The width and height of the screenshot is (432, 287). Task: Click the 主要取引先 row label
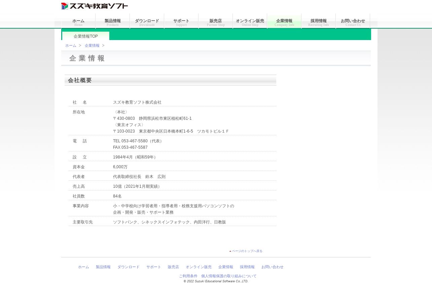83,222
